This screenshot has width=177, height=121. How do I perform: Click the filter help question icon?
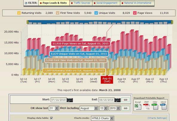[26, 3]
